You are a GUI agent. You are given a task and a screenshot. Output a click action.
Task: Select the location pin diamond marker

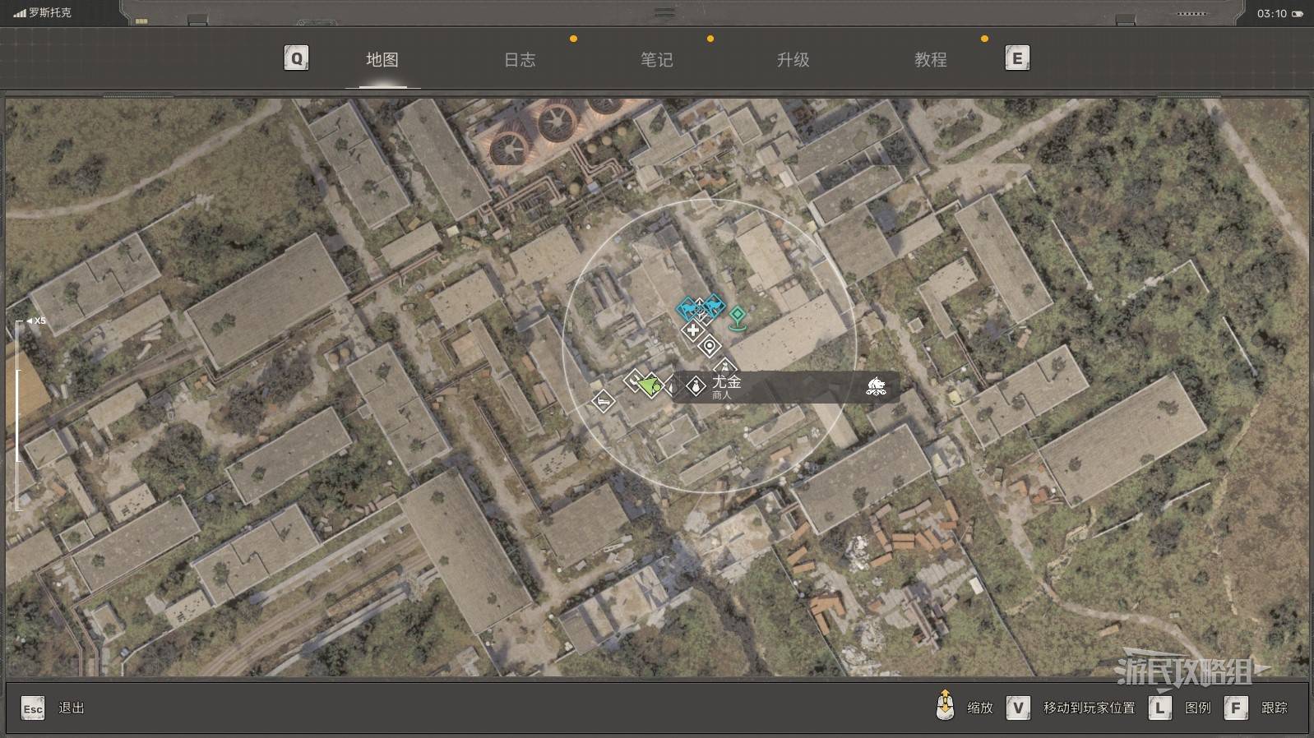click(x=709, y=346)
